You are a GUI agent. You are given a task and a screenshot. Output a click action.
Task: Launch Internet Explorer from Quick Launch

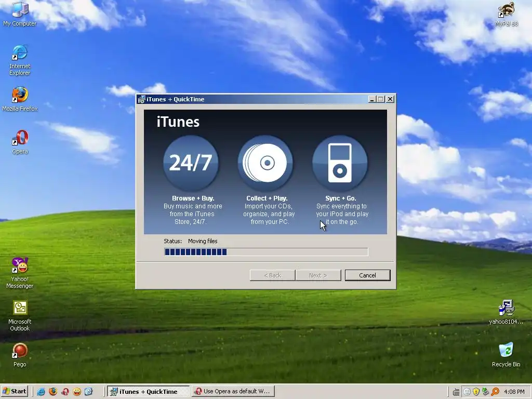tap(41, 392)
